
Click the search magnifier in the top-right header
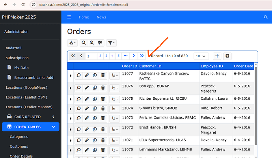265,17
